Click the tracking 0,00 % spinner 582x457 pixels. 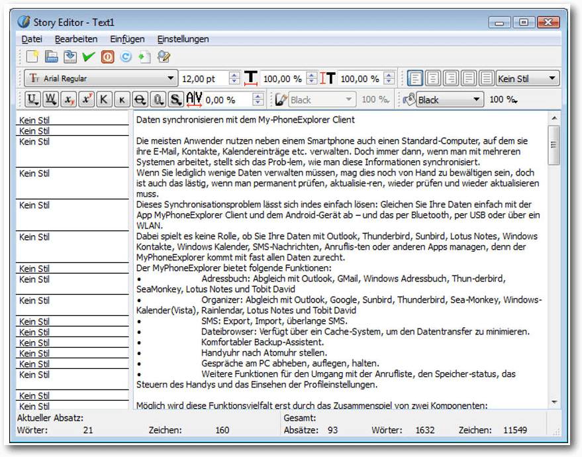pyautogui.click(x=234, y=99)
